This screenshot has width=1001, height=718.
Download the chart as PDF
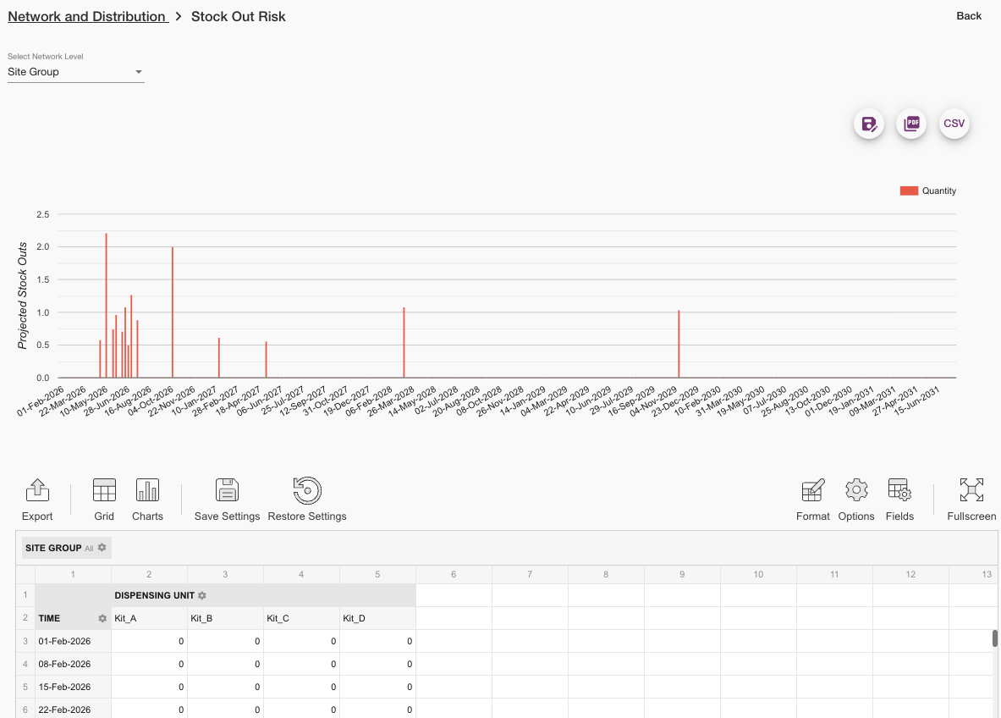[911, 124]
